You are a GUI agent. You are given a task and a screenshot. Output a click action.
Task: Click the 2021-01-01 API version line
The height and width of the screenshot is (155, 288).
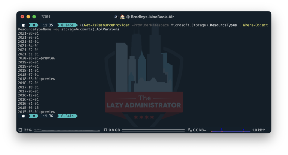coord(28,54)
